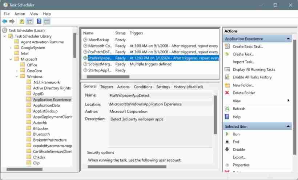
Task: Click the folder tree horizontal scrollbar
Action: click(24, 169)
